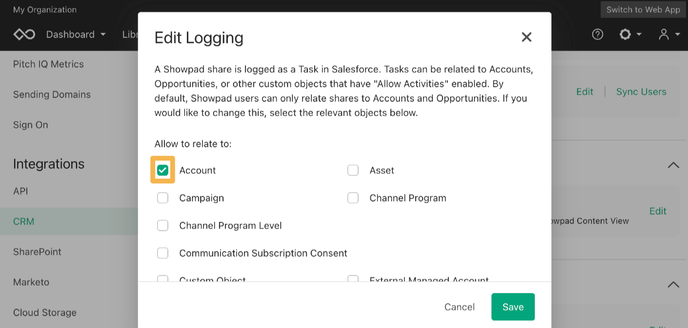Open the help question mark icon
Image resolution: width=688 pixels, height=328 pixels.
point(597,34)
